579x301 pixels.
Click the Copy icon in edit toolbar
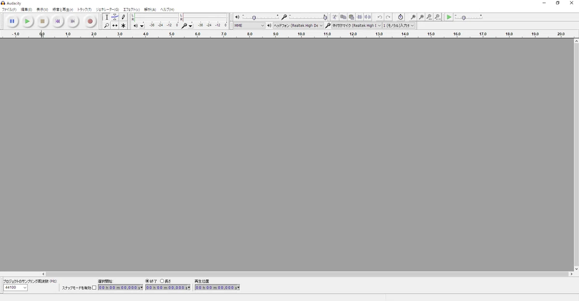[343, 17]
